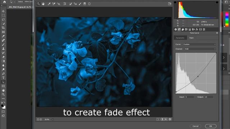Open the preview zoom level dropdown arrow
This screenshot has width=230, height=129.
click(x=52, y=119)
